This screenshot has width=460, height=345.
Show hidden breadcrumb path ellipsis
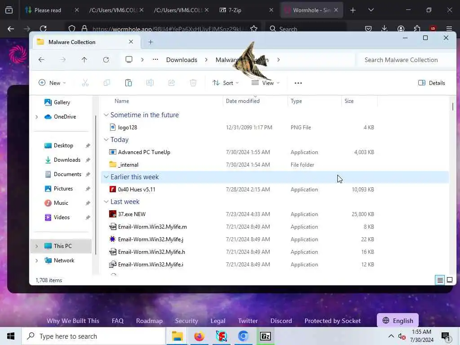pos(155,60)
